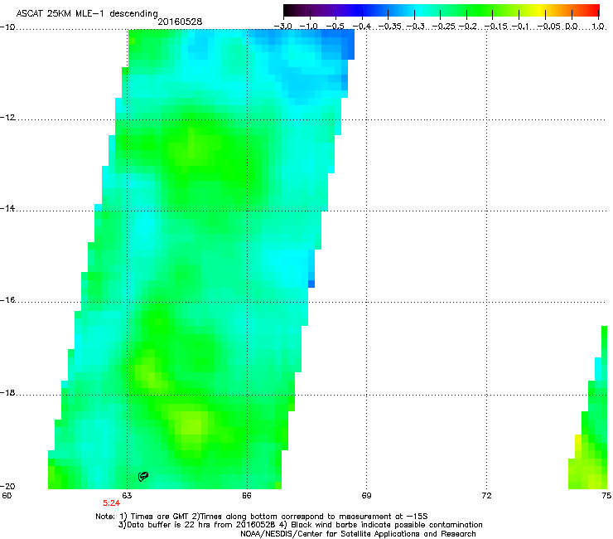Click the 'Data buffer is 22 hrs' note line

(300, 525)
